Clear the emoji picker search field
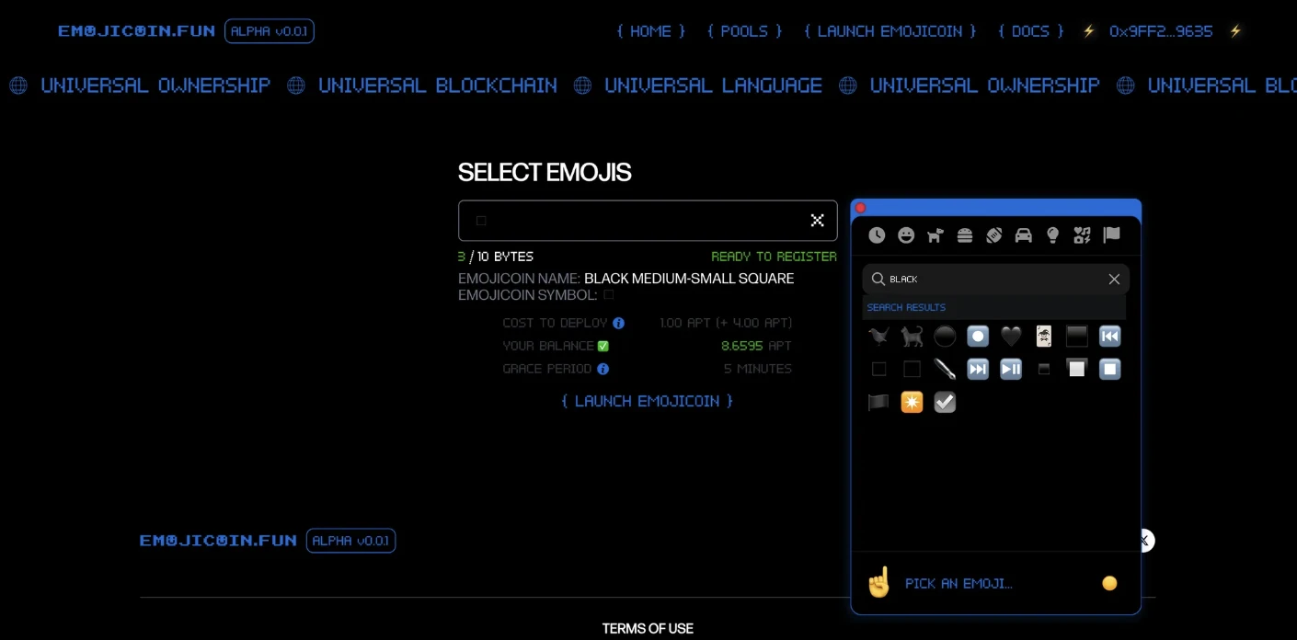 (x=1114, y=280)
